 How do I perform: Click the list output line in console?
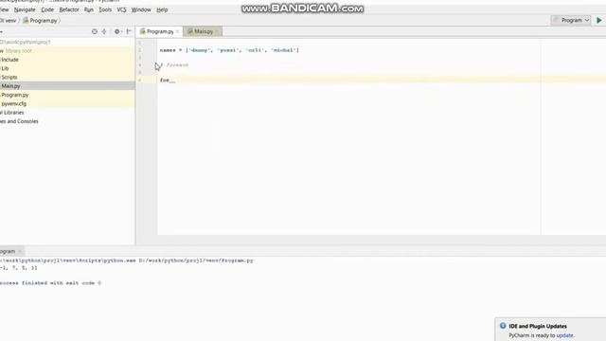coord(19,267)
